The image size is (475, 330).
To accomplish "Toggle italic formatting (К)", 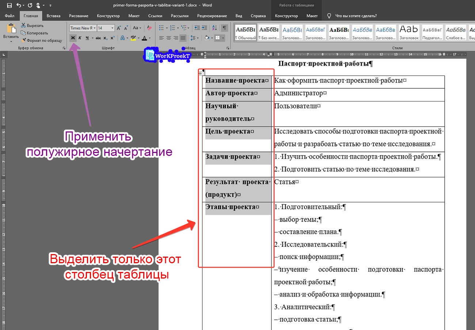I will pyautogui.click(x=80, y=38).
